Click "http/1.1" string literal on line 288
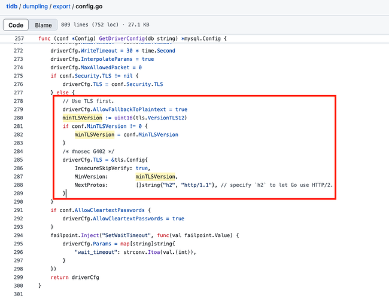This screenshot has width=389, height=298. pyautogui.click(x=196, y=185)
